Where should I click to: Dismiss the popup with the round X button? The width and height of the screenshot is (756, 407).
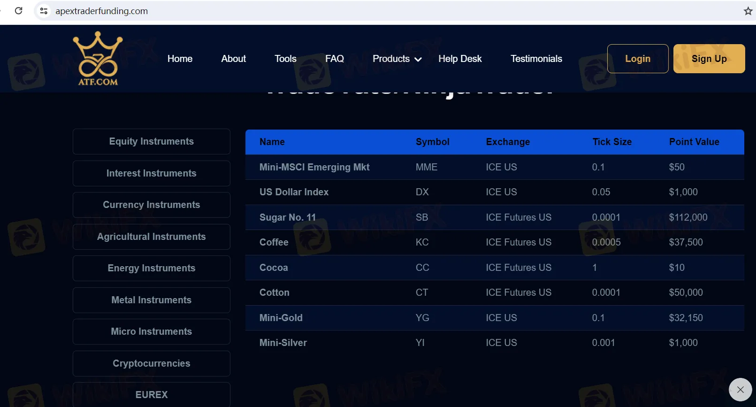click(740, 390)
